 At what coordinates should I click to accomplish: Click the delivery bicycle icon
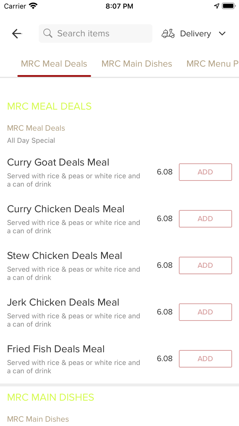click(168, 33)
